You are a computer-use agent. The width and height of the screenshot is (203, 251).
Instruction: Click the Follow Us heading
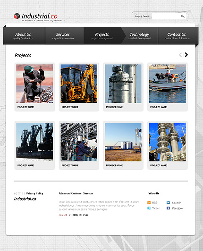[x=153, y=193]
